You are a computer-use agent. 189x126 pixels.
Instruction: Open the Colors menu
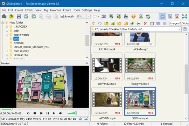click(x=19, y=10)
